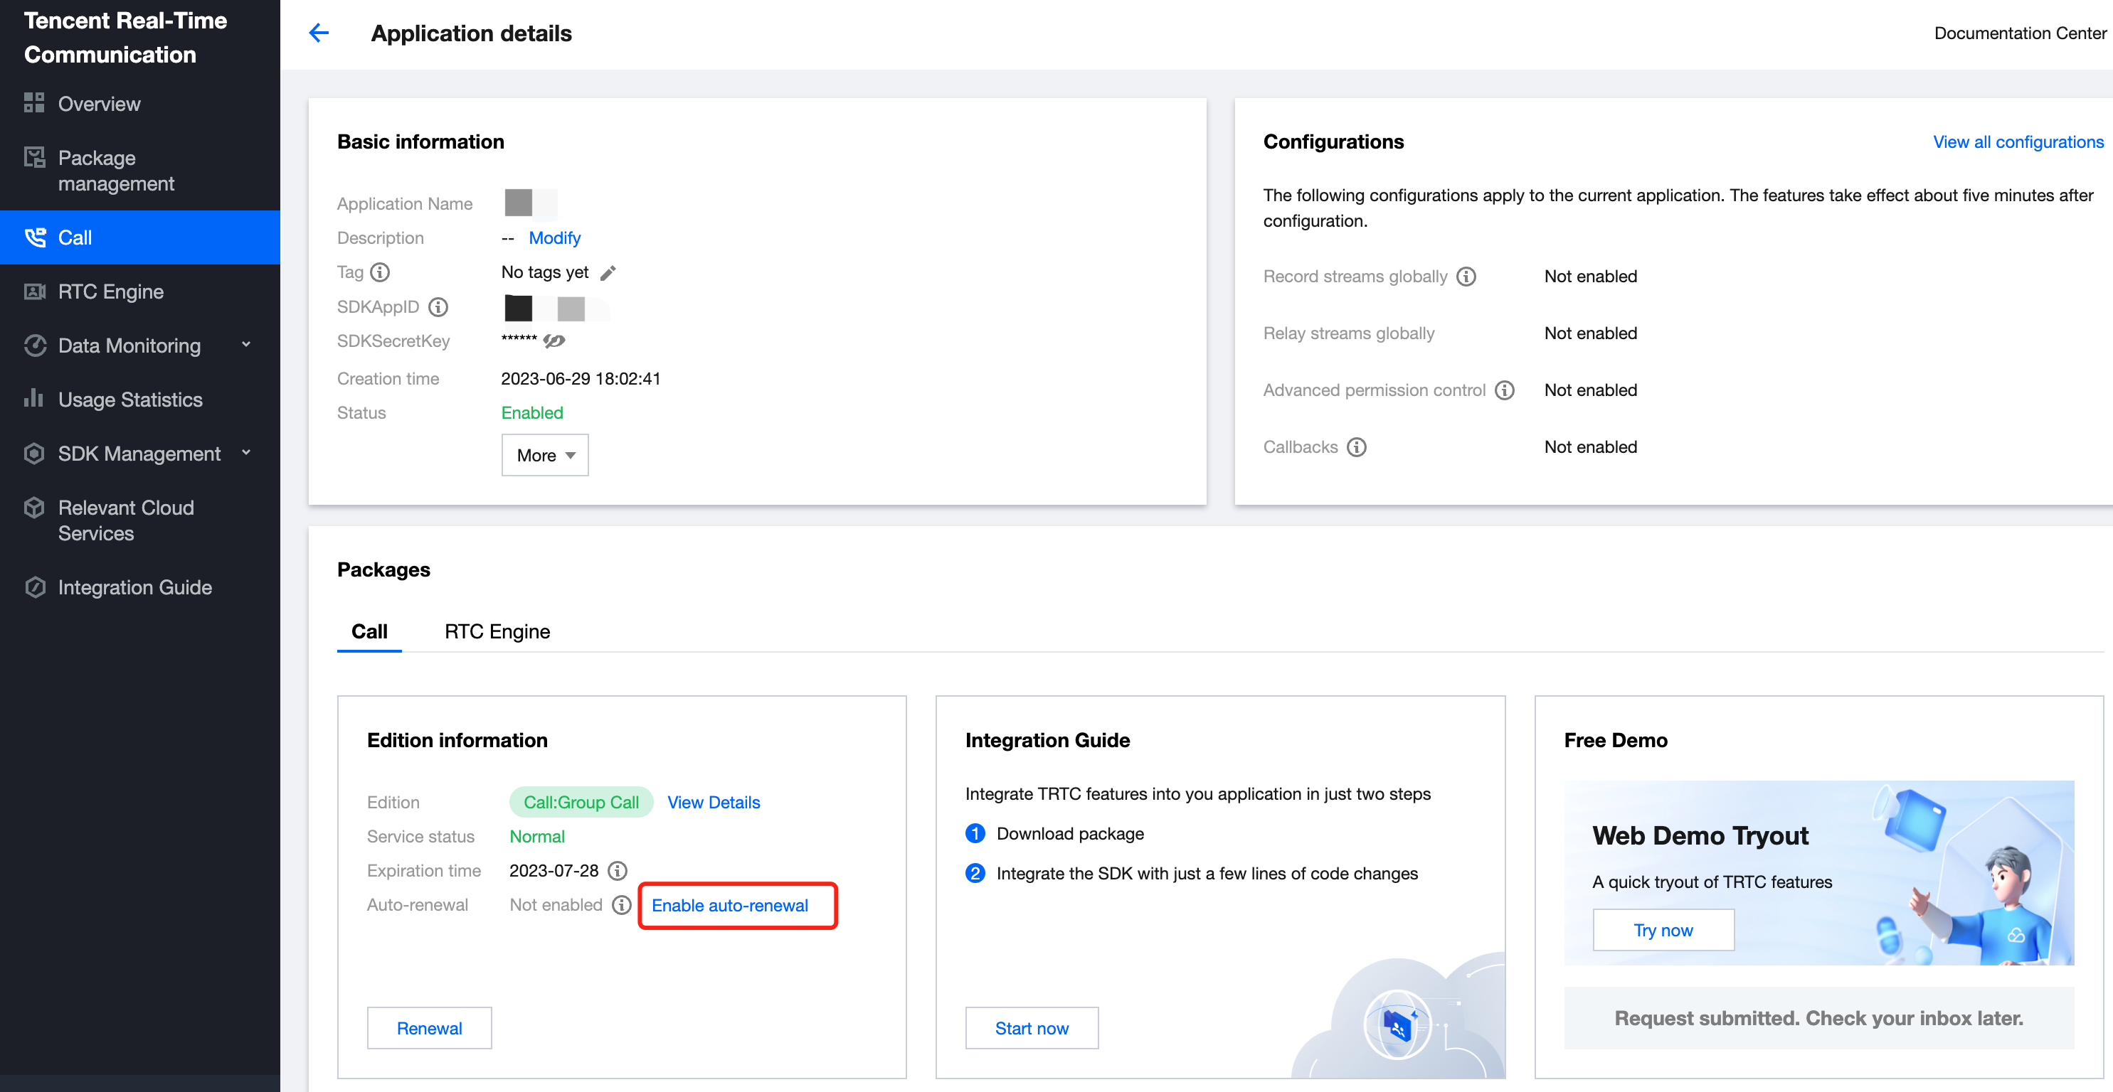2113x1092 pixels.
Task: Expand the SDK Management submenu chevron
Action: coord(246,453)
